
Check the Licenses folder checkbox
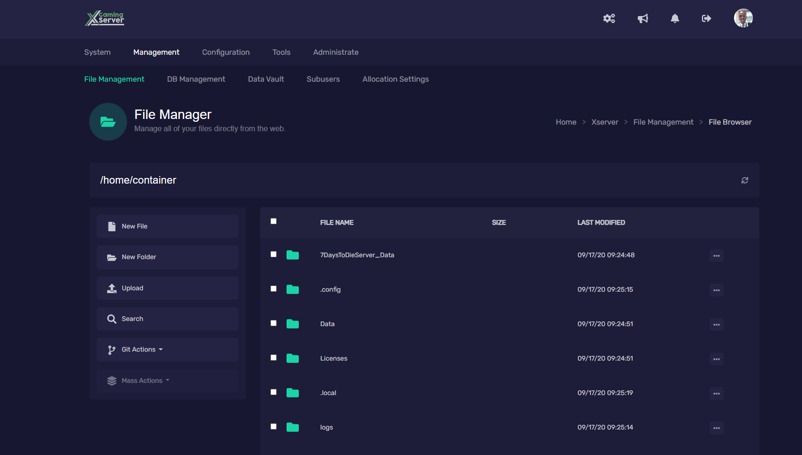[x=273, y=358]
